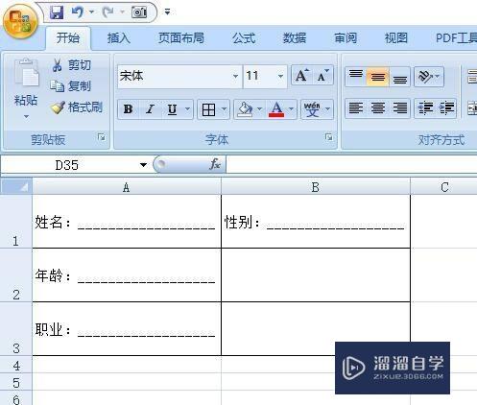
Task: Open the 剪贴板 dialog launcher
Action: [x=102, y=137]
